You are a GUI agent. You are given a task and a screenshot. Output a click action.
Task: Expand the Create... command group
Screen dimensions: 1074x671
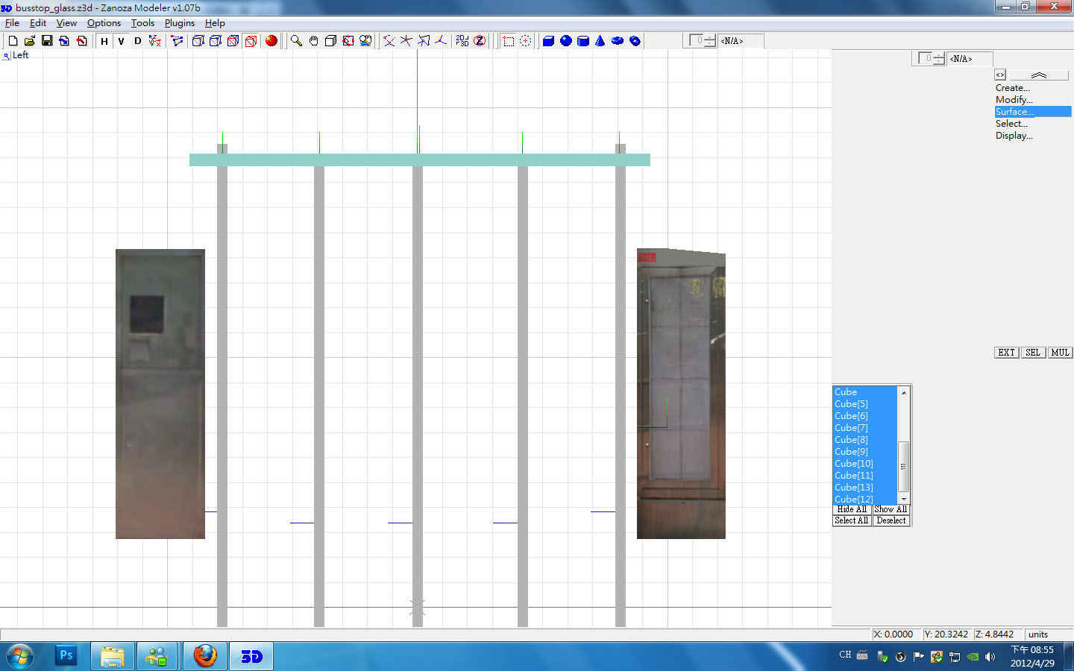1012,88
